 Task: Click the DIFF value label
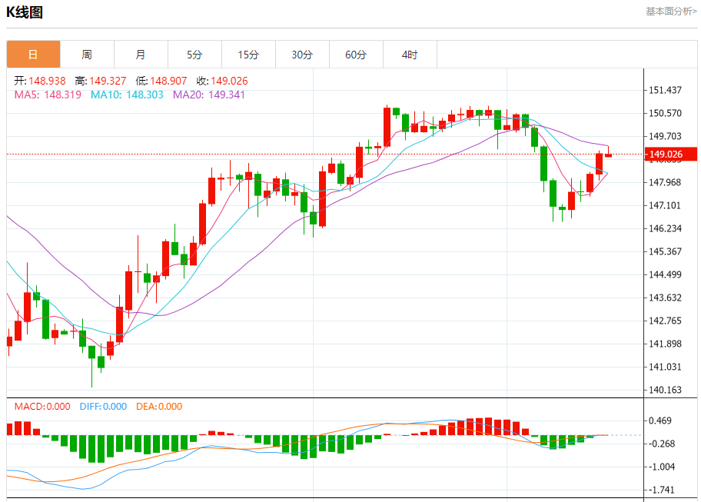[x=103, y=407]
